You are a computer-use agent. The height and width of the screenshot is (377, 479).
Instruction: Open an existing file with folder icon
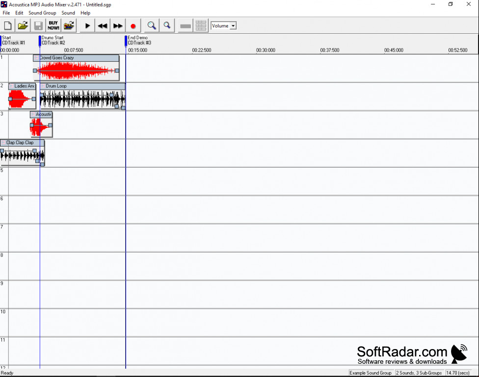coord(23,26)
